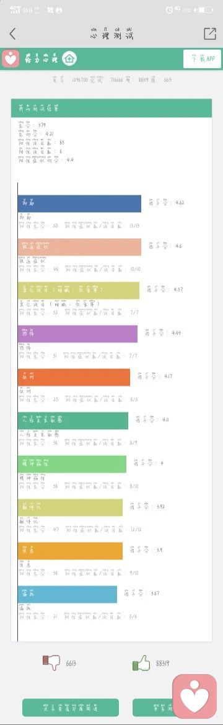Tap the bottom-right green button beside the heart

[153, 708]
